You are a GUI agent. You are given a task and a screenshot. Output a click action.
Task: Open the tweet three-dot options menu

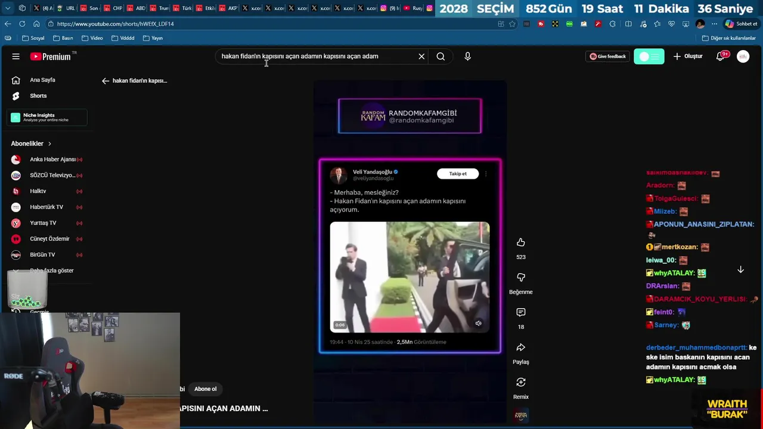[x=486, y=174]
